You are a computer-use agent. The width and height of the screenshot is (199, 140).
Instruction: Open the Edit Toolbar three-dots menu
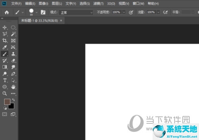click(x=13, y=94)
